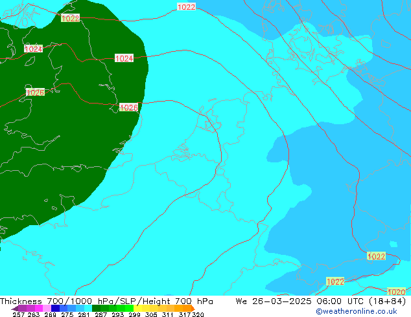This screenshot has height=317, width=411.
Task: Click the cyan legend swatch left of dark green
Action: [88, 309]
